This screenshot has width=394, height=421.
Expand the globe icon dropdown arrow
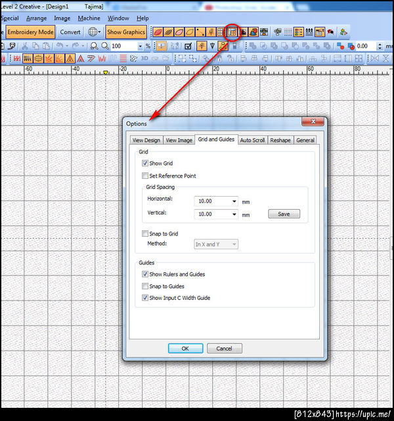tap(99, 32)
